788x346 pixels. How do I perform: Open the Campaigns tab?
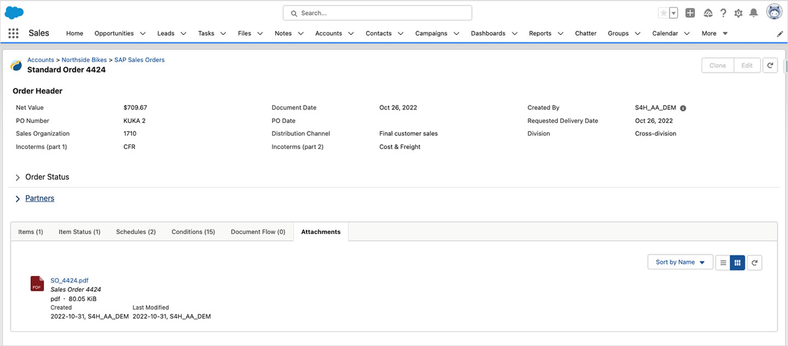[431, 33]
